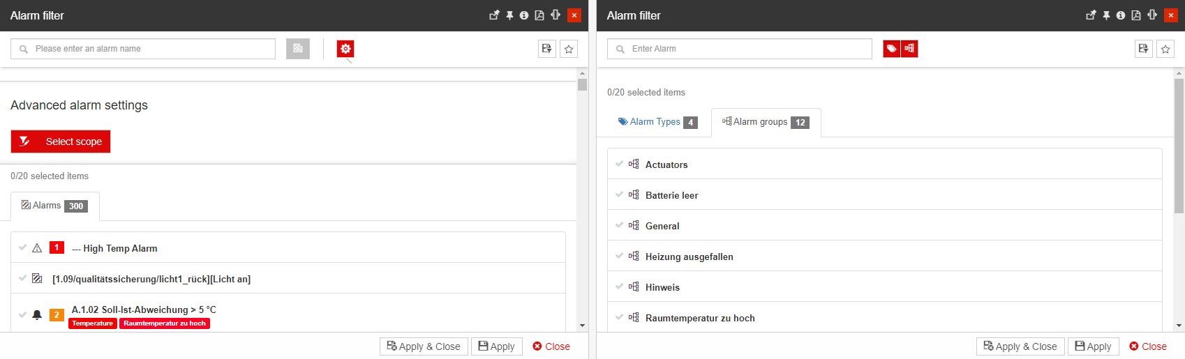The height and width of the screenshot is (359, 1185).
Task: Open the info icon in right panel header
Action: tap(1121, 15)
